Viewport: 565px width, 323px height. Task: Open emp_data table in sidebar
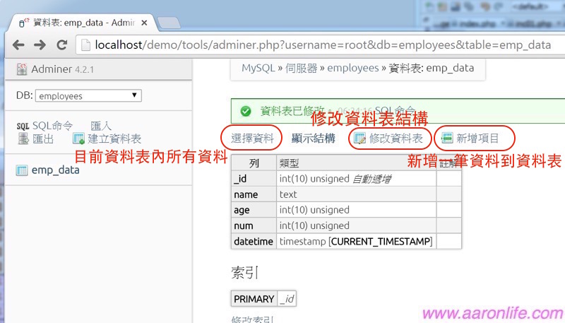click(x=56, y=170)
